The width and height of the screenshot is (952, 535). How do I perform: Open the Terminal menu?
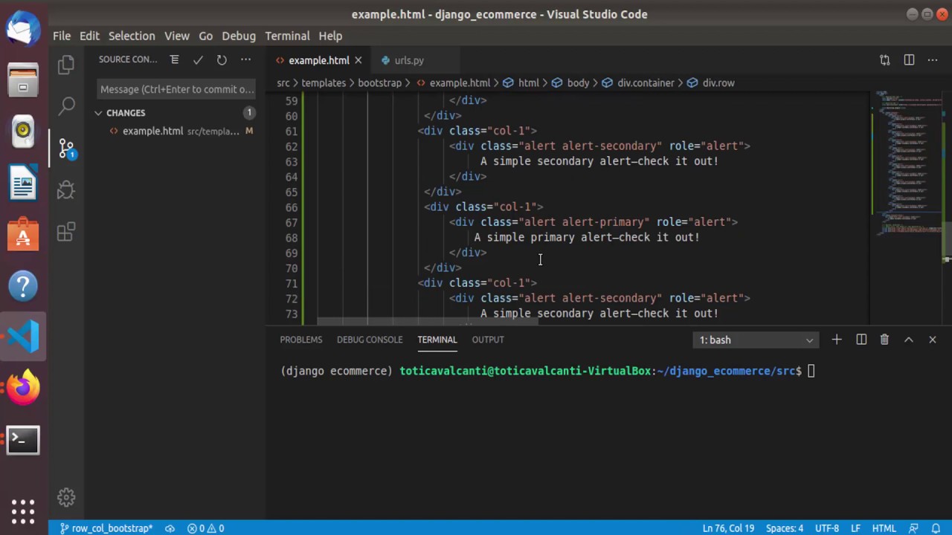click(x=287, y=36)
